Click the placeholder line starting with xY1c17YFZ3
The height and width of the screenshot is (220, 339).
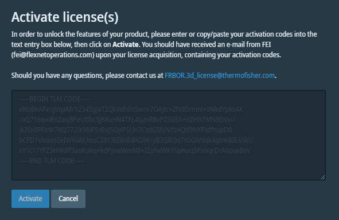[x=135, y=151]
